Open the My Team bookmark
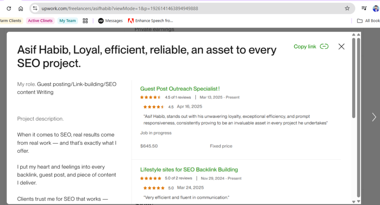 (x=68, y=21)
